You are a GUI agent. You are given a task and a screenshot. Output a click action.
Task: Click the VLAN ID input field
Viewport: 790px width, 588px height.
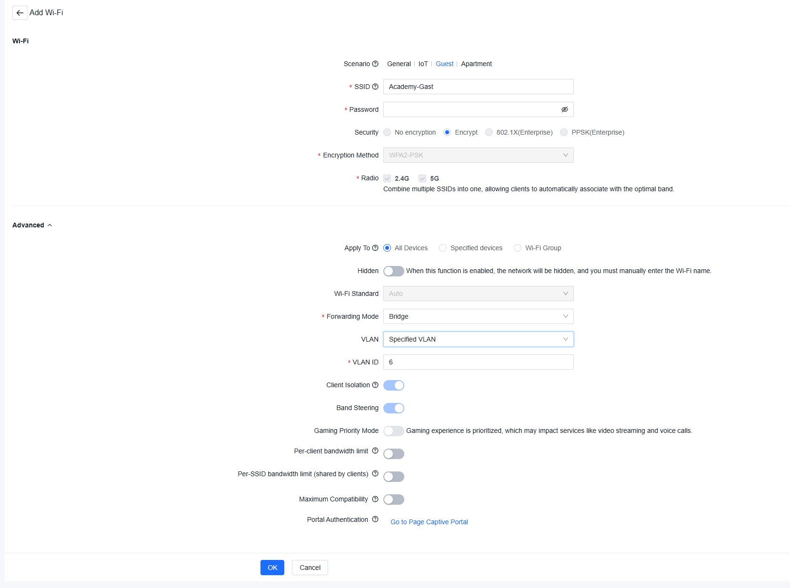478,362
